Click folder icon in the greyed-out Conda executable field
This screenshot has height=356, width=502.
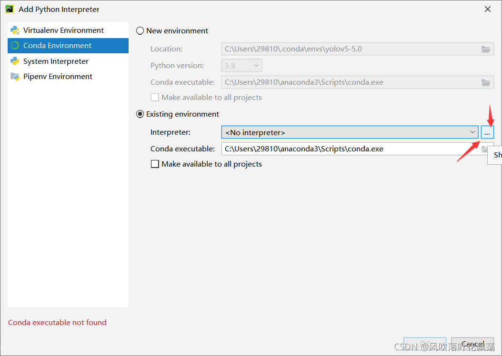[x=486, y=82]
